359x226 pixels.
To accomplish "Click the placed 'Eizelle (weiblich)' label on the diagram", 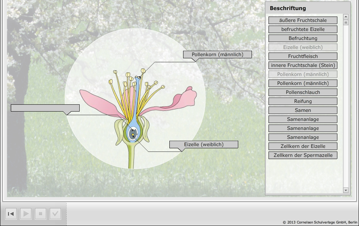I will point(204,144).
